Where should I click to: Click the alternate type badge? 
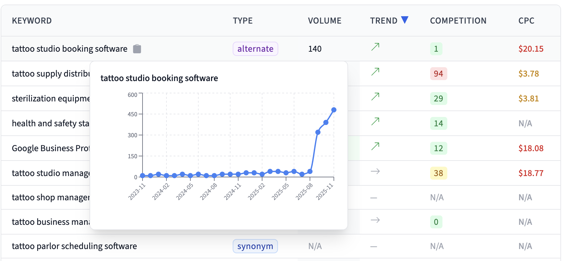coord(255,49)
